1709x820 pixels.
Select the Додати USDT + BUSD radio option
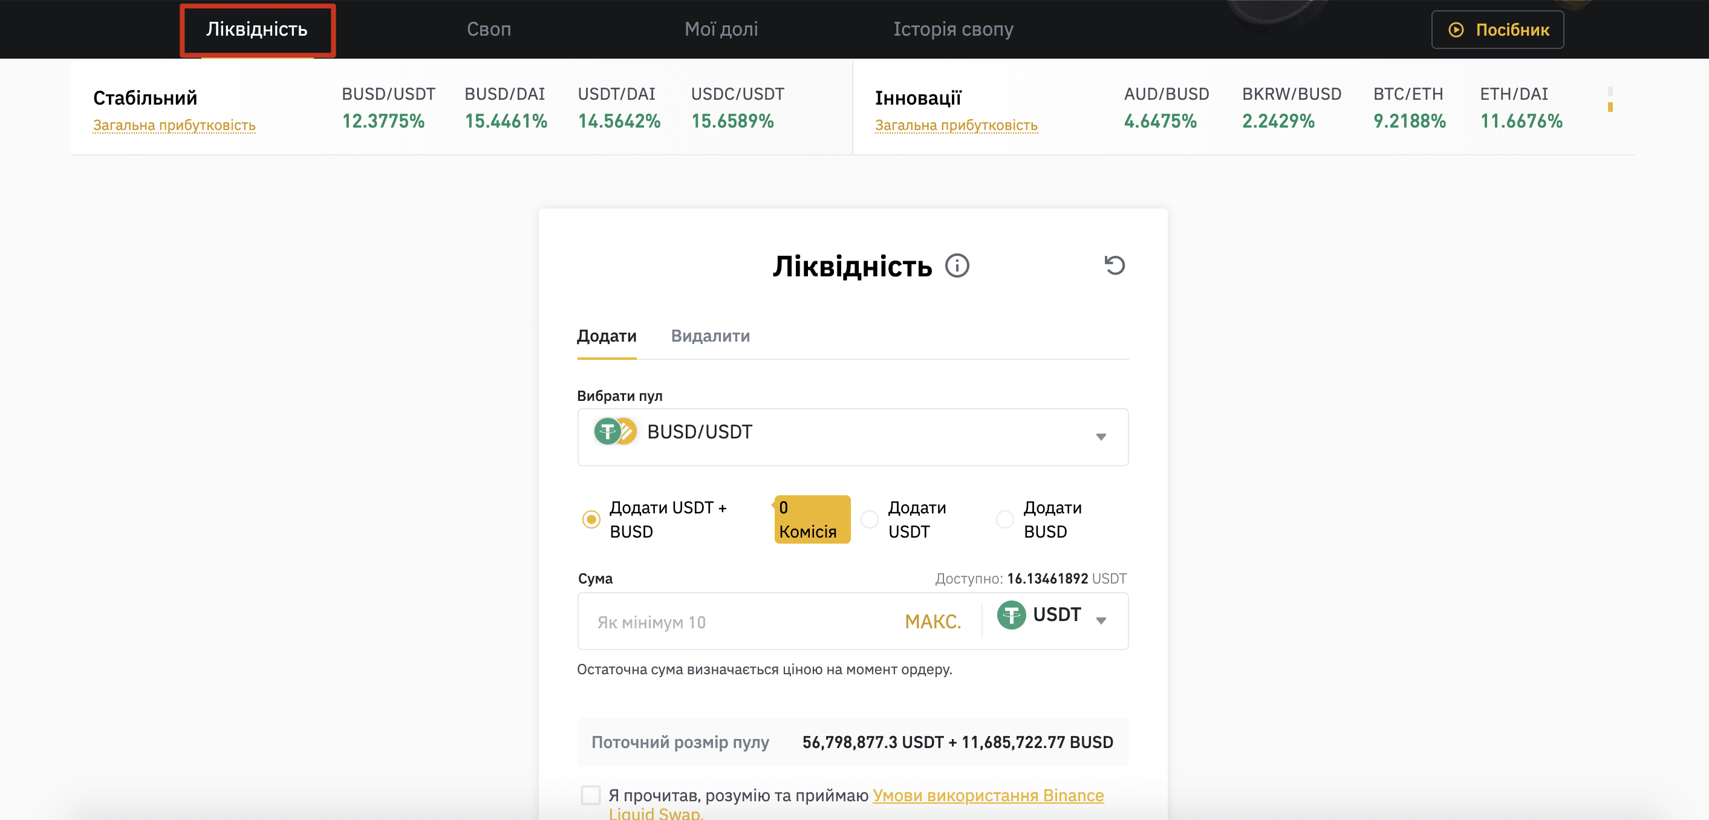click(590, 519)
